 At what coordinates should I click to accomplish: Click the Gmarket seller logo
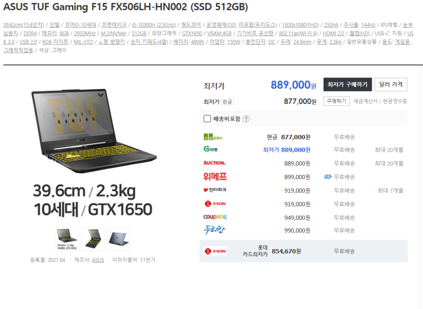(211, 149)
